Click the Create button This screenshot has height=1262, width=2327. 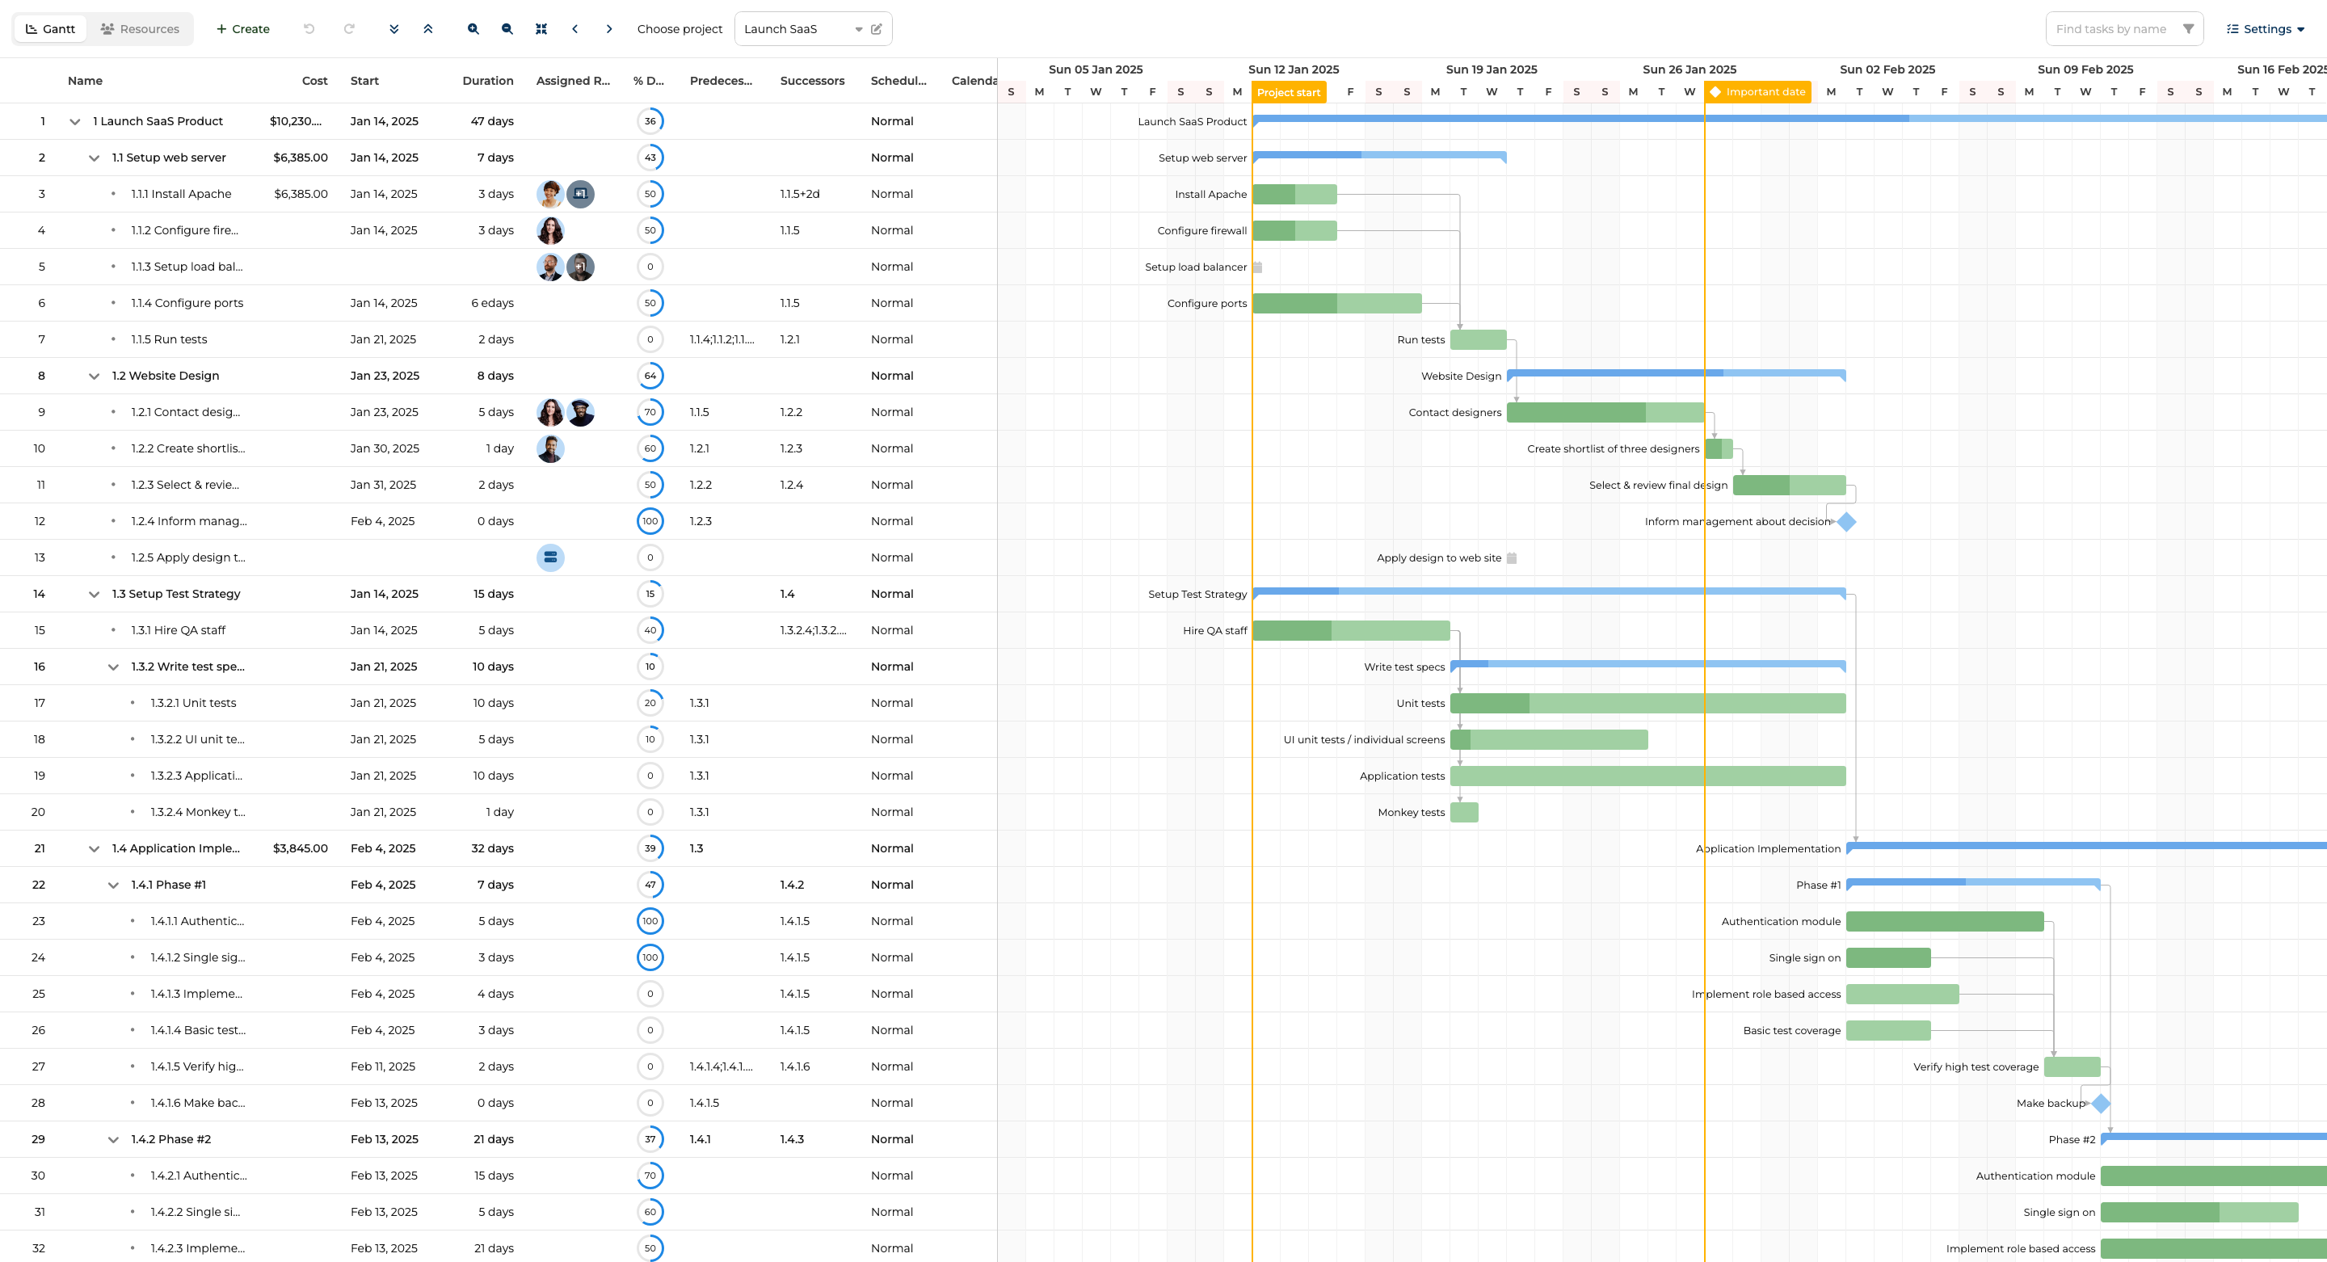pyautogui.click(x=243, y=29)
